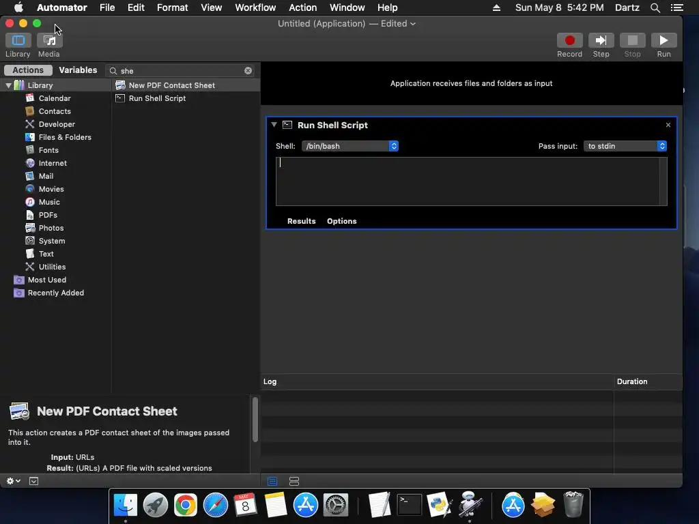Select Photos category in Library
Viewport: 699px width, 524px height.
(51, 228)
